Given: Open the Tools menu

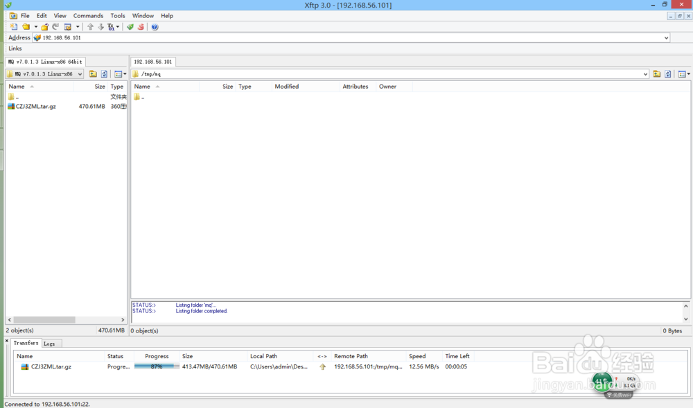Looking at the screenshot, I should (x=118, y=15).
